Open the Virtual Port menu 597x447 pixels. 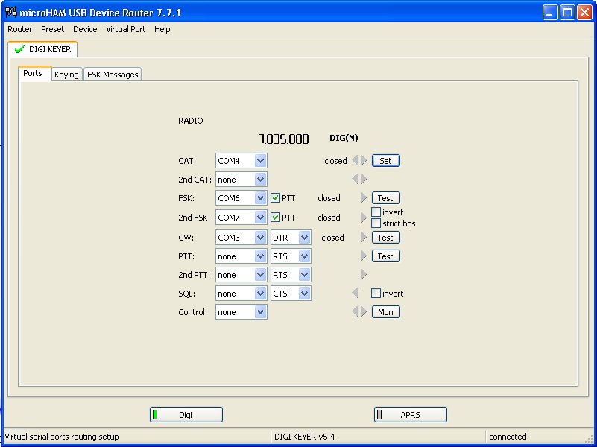tap(126, 29)
